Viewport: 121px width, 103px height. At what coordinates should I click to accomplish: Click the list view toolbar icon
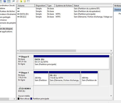28,1
